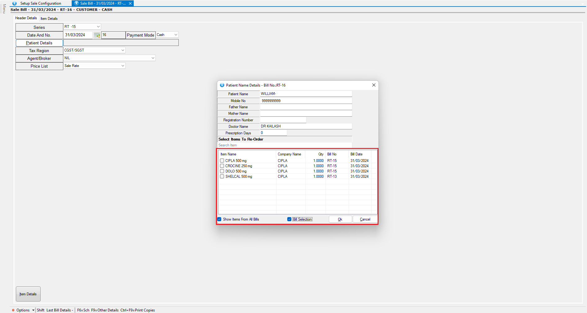Screen dimensions: 587x313
Task: Check the CIPLA 500 mg item checkbox
Action: coord(222,161)
